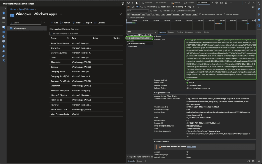This screenshot has height=164, width=262.
Task: Open the Bitwarden app entry
Action: point(56,48)
